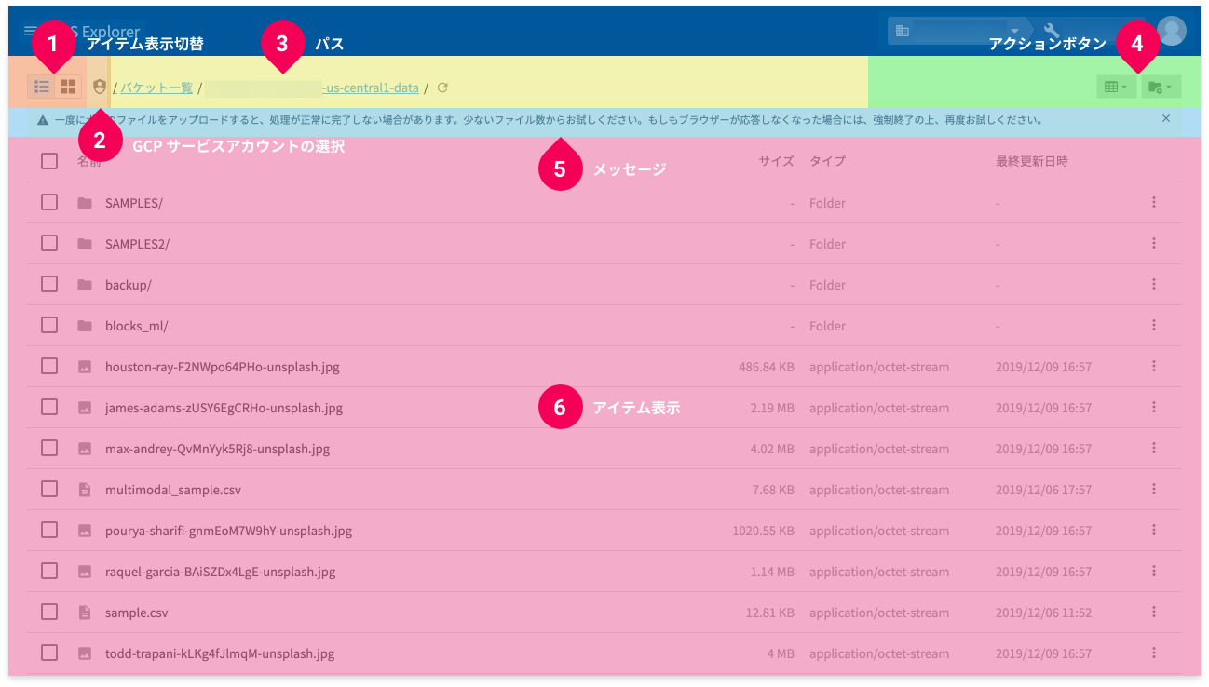Switch to grid tile view display
Screen dimensions: 1209x687
click(68, 87)
